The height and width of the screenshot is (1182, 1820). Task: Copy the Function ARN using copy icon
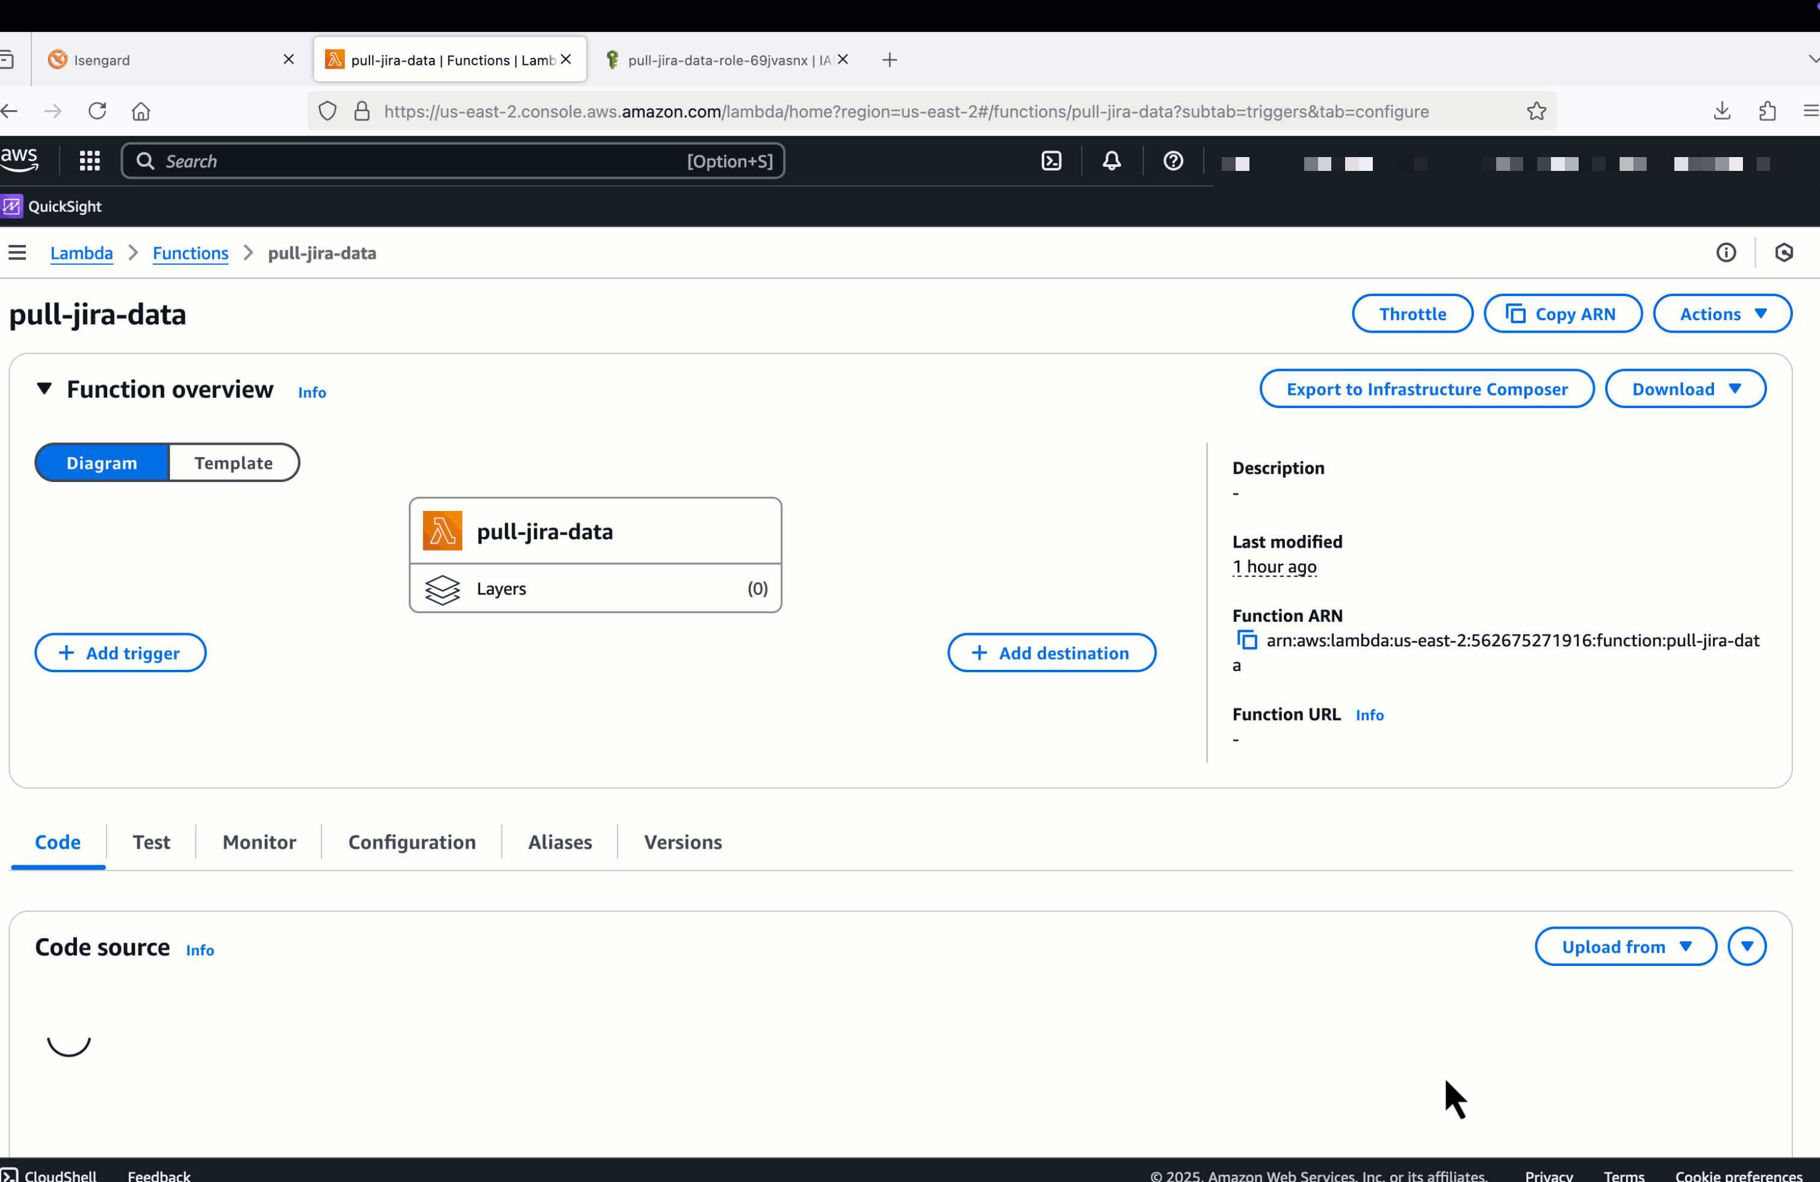[1246, 640]
